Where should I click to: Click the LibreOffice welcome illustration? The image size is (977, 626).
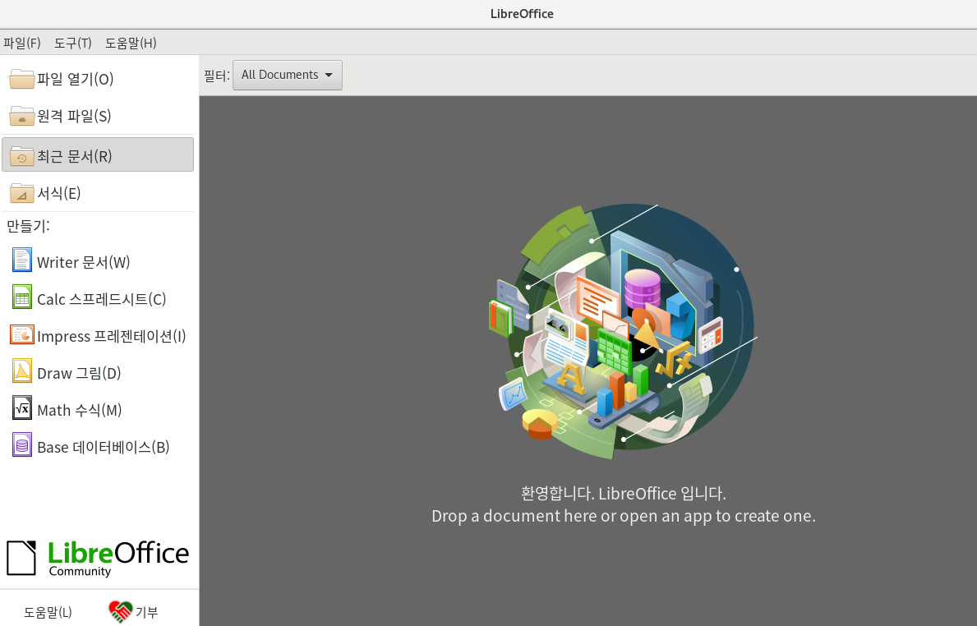click(x=623, y=330)
